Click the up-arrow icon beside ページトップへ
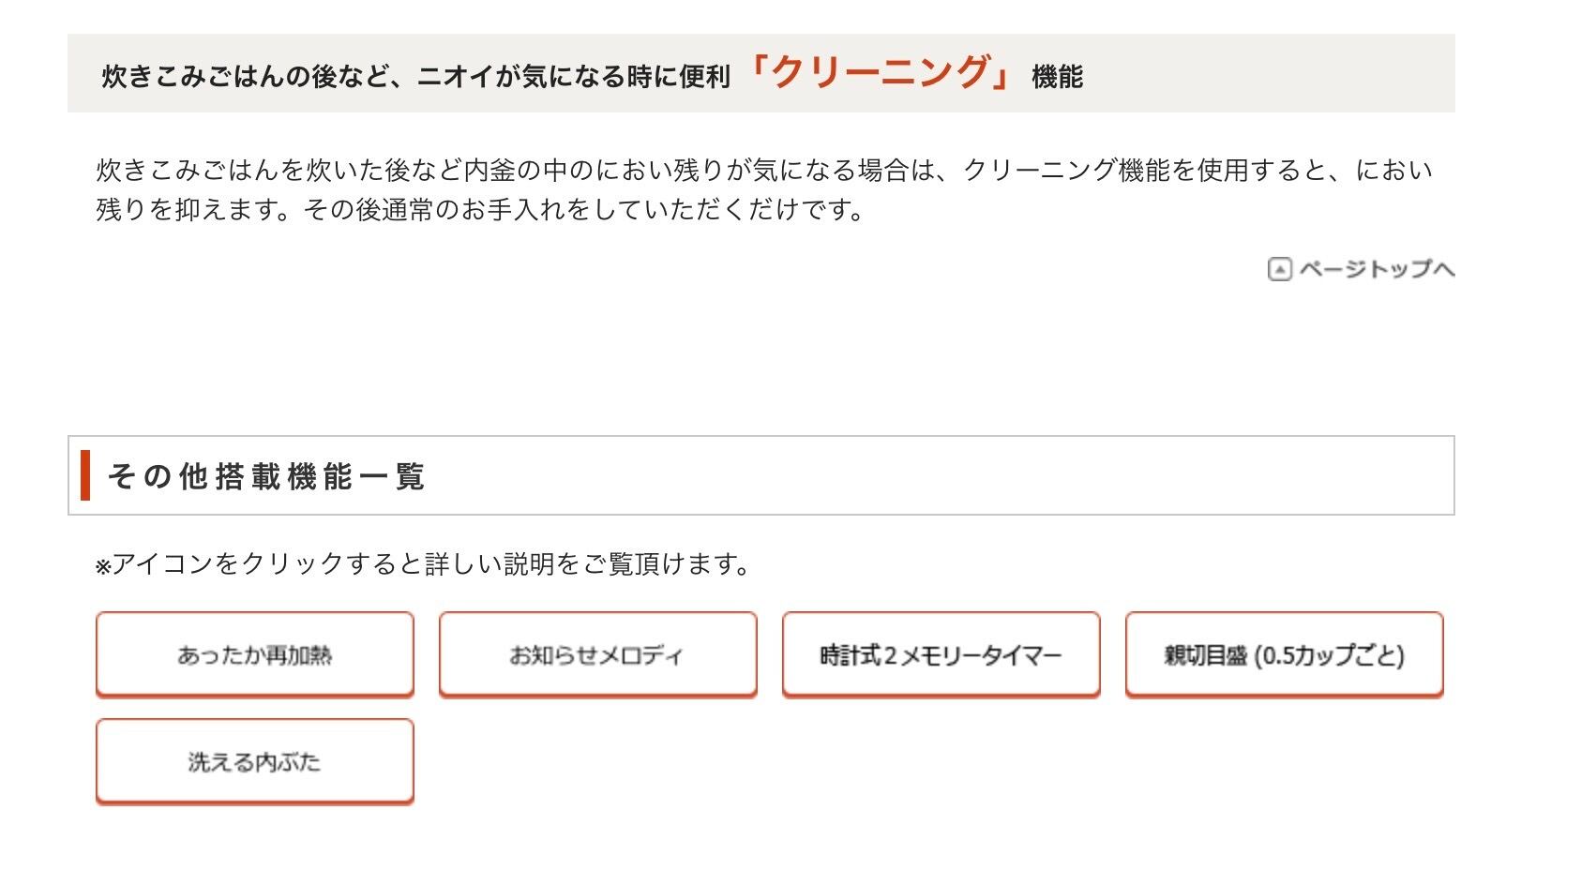The height and width of the screenshot is (870, 1581). pos(1279,270)
